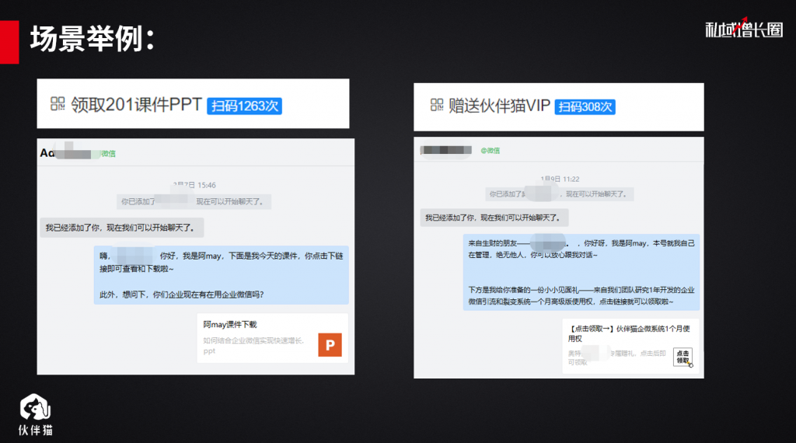Click the 领取201课件PPT title
This screenshot has height=443, width=796.
point(136,105)
